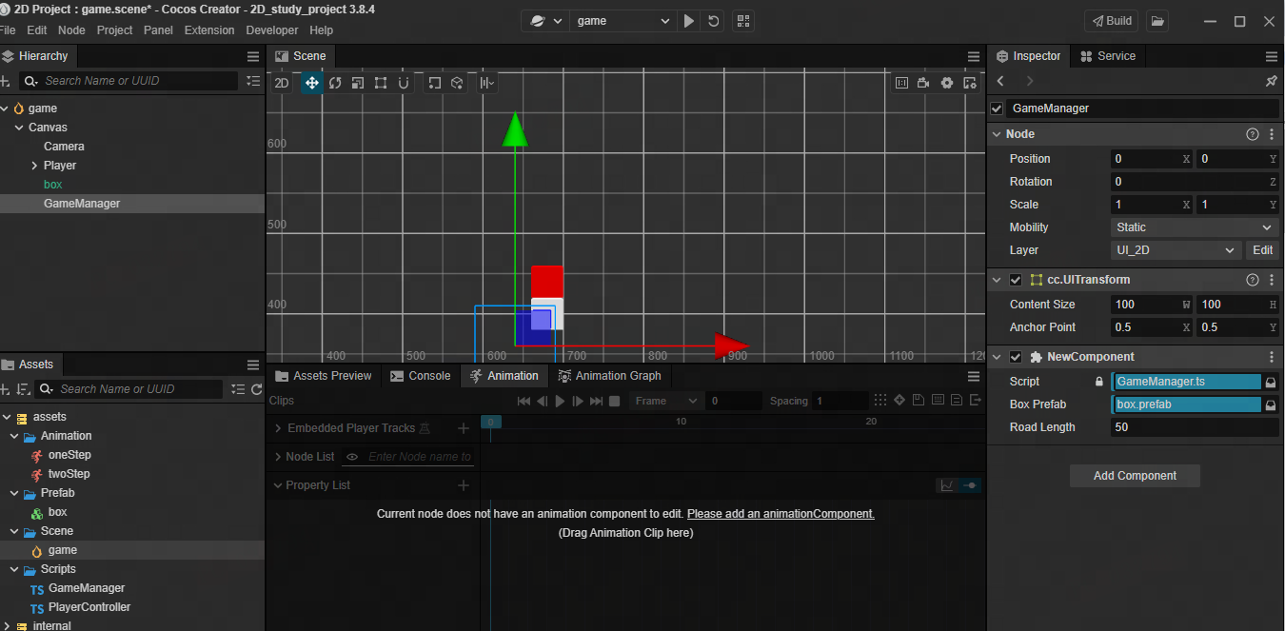
Task: Select the box node in Hierarchy
Action: coord(53,185)
